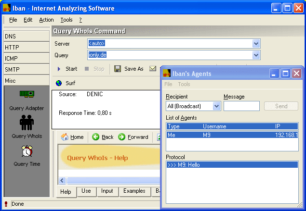Click the Send button in Agents window

point(281,106)
